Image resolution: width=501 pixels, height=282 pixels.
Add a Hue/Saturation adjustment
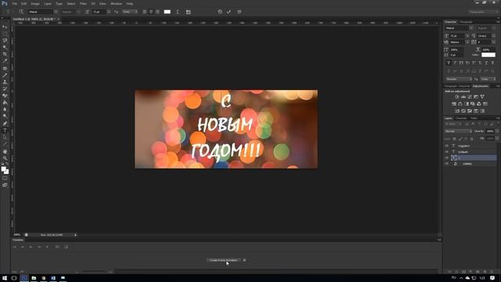pyautogui.click(x=454, y=104)
